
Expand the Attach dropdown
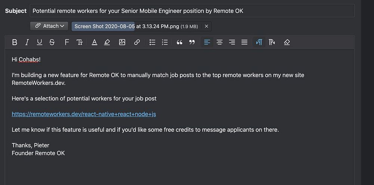[49, 26]
